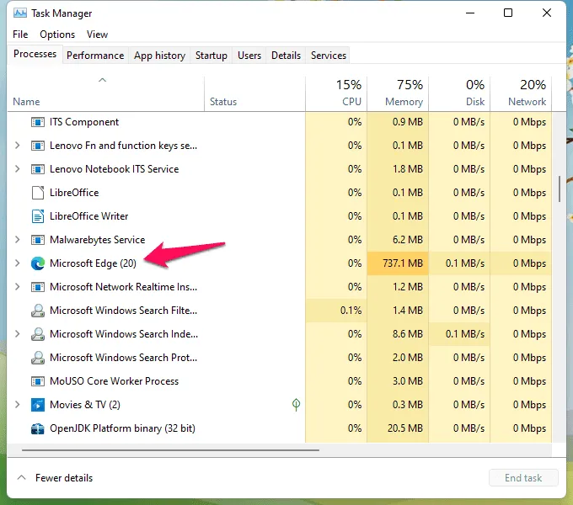Expand the Malwarebytes Service process group
This screenshot has width=573, height=505.
(17, 239)
